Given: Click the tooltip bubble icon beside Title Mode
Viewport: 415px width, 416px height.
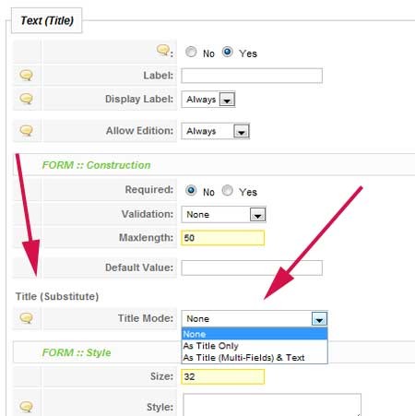Looking at the screenshot, I should [26, 318].
